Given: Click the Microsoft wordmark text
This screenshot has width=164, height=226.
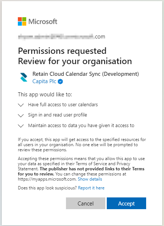Looking at the screenshot, I should pos(43,22).
